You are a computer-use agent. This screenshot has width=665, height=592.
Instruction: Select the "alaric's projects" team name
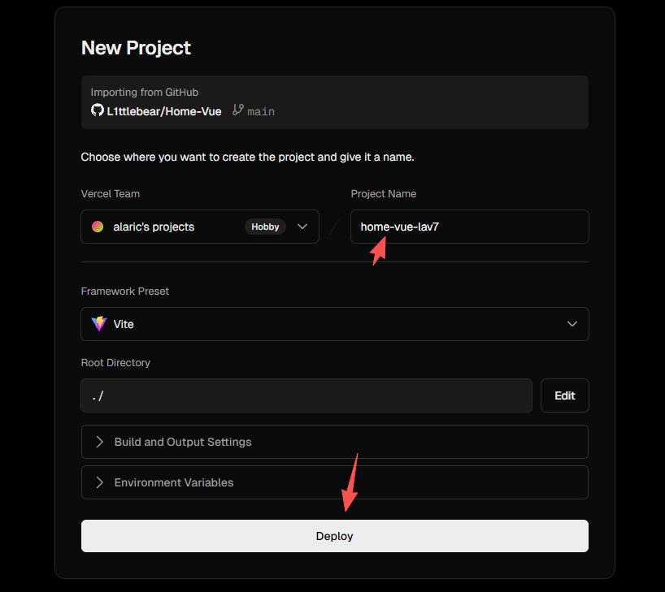[154, 227]
